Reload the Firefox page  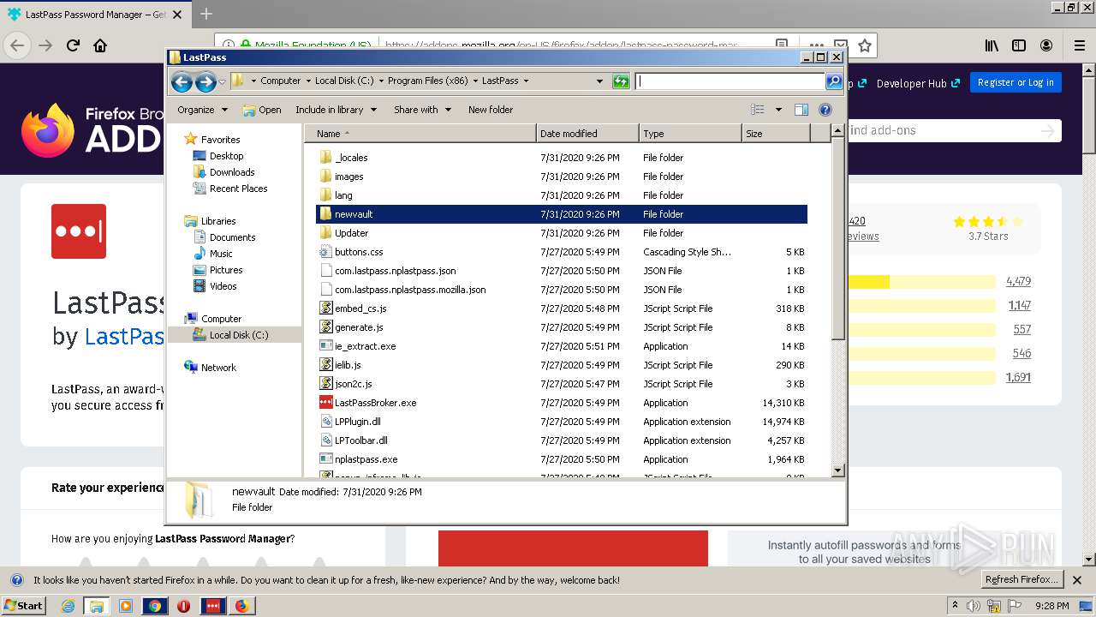(73, 45)
